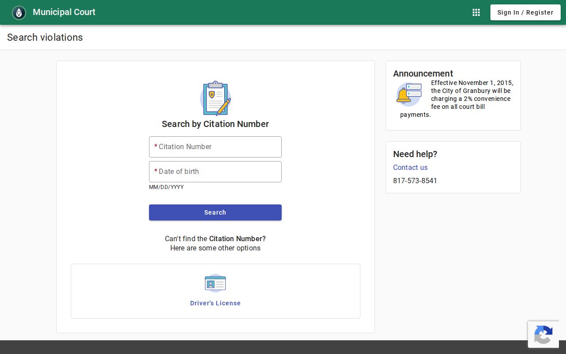Click the blue Search button
The image size is (566, 354).
pyautogui.click(x=215, y=212)
